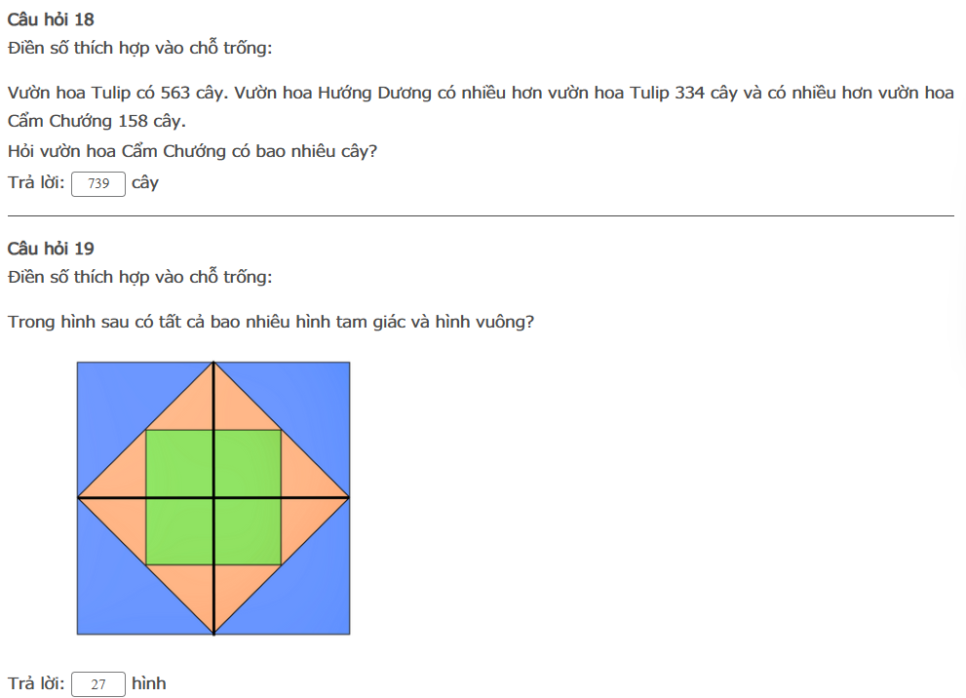This screenshot has height=698, width=966.
Task: Click the center where the black lines cross
Action: point(213,498)
